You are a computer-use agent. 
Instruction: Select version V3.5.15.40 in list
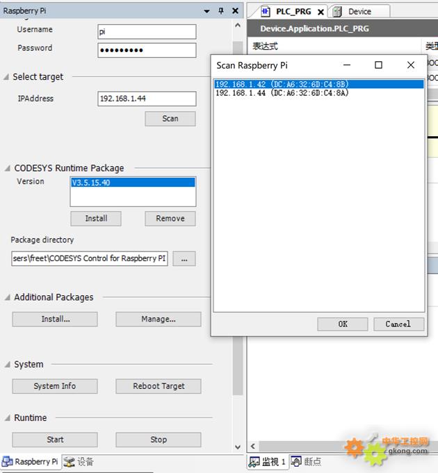point(133,183)
